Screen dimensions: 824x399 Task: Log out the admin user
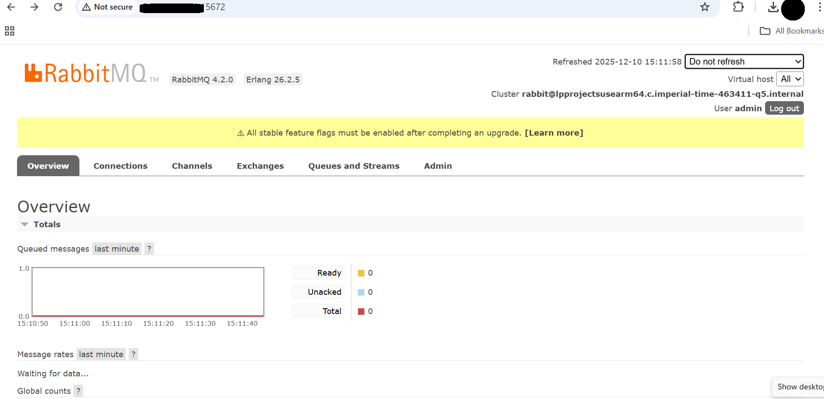click(x=784, y=108)
